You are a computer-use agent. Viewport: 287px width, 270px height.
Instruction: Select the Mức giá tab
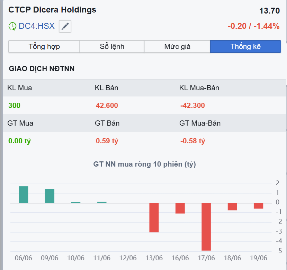(177, 47)
